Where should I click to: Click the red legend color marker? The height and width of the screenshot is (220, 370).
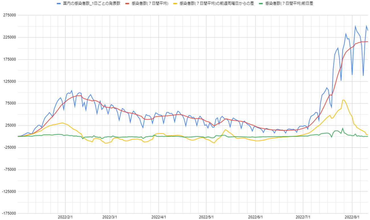coord(127,4)
